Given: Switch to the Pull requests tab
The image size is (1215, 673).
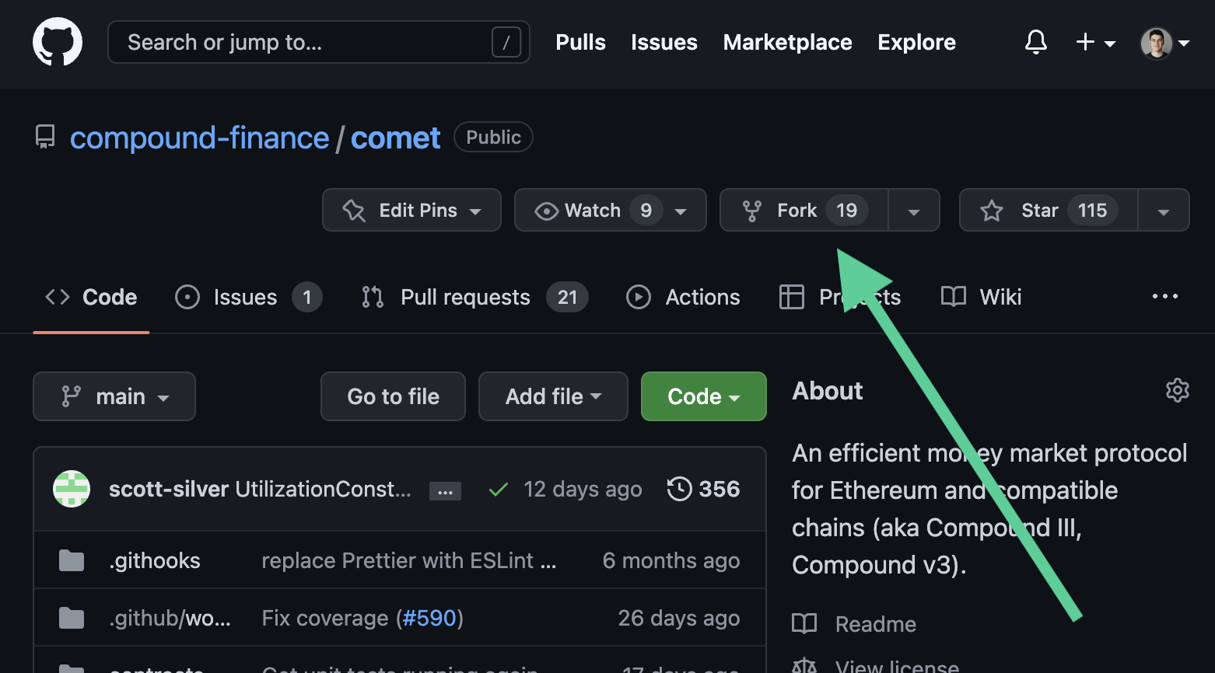Looking at the screenshot, I should [474, 297].
